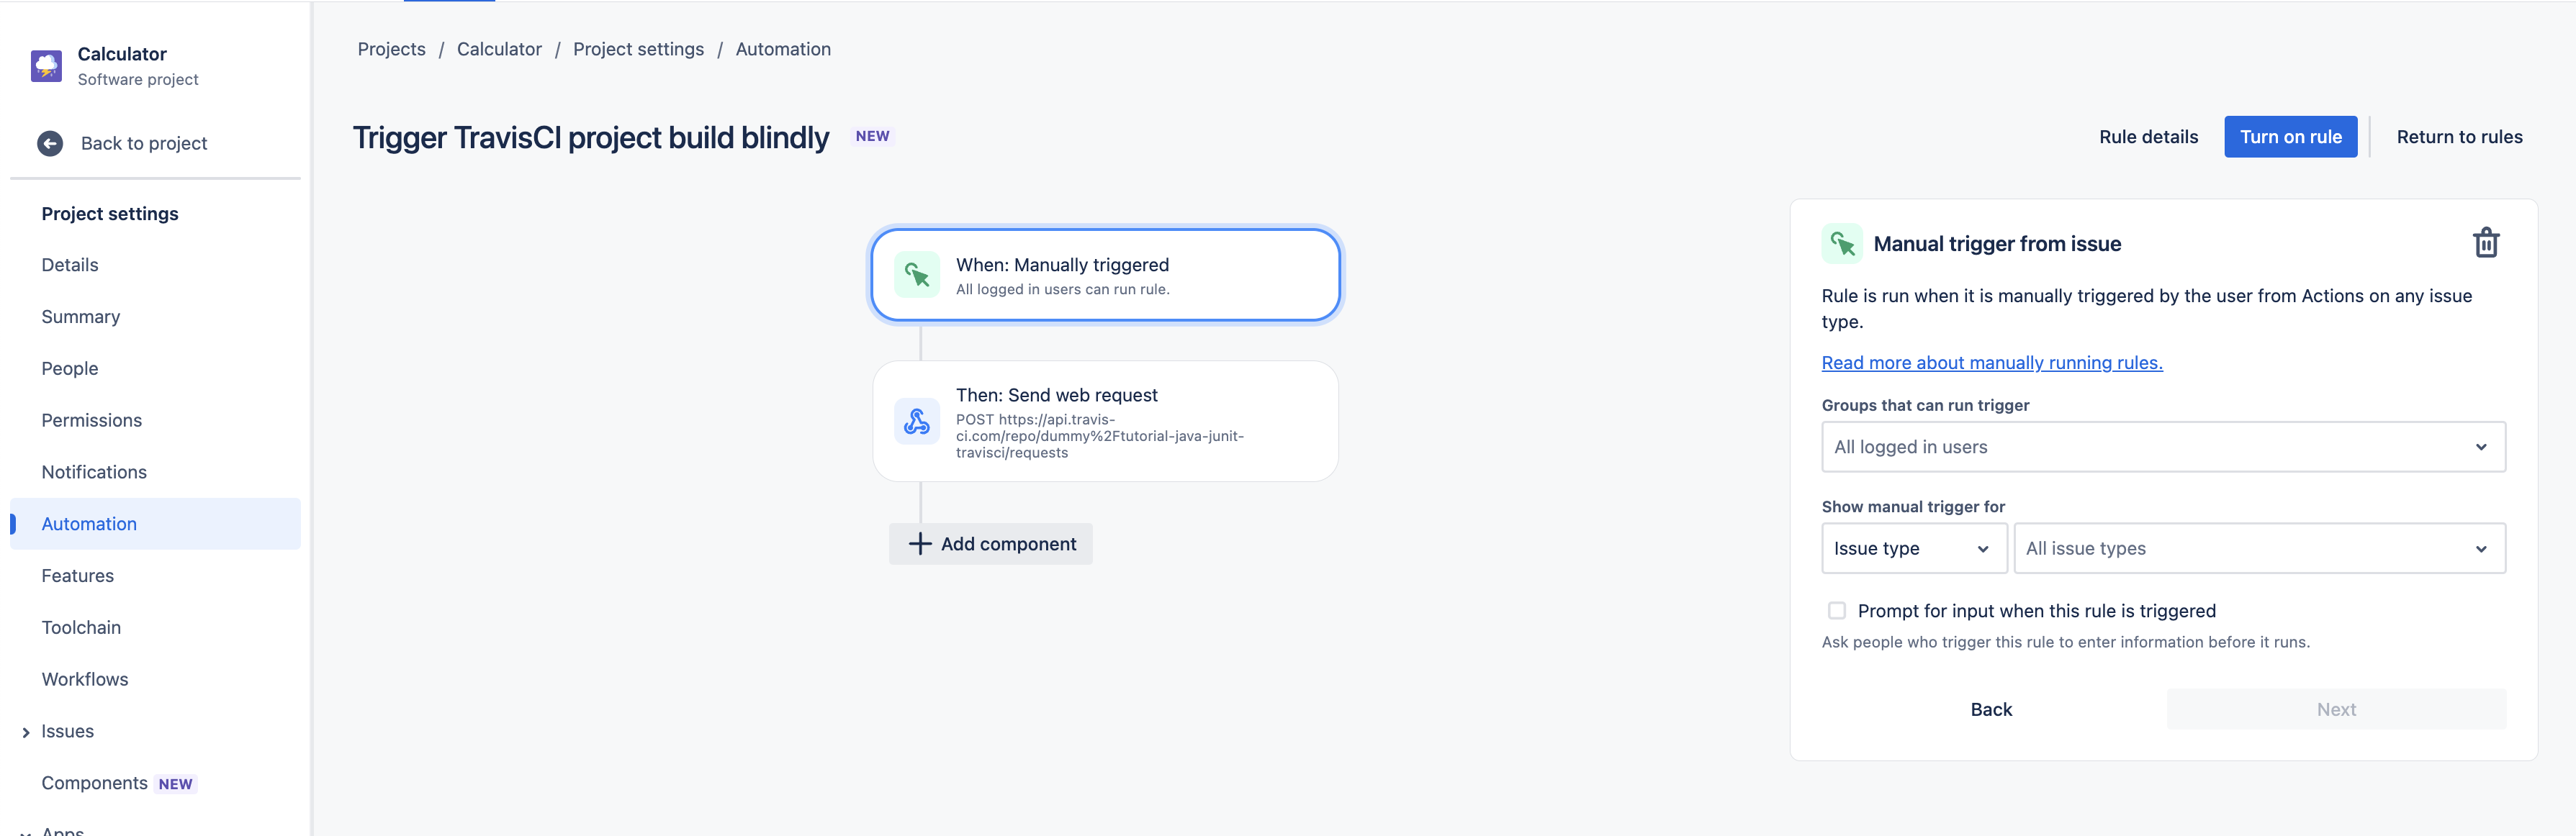Image resolution: width=2576 pixels, height=836 pixels.
Task: Open Notifications settings page
Action: pyautogui.click(x=94, y=473)
